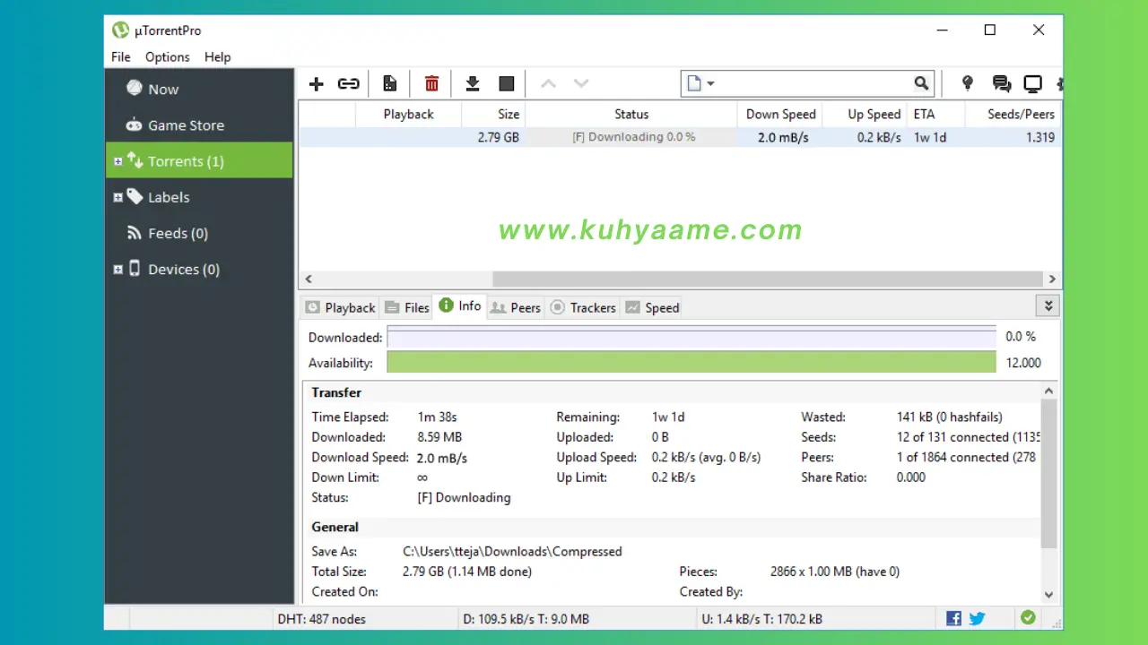Click DHT: 487 nodes in status bar

[x=322, y=618]
